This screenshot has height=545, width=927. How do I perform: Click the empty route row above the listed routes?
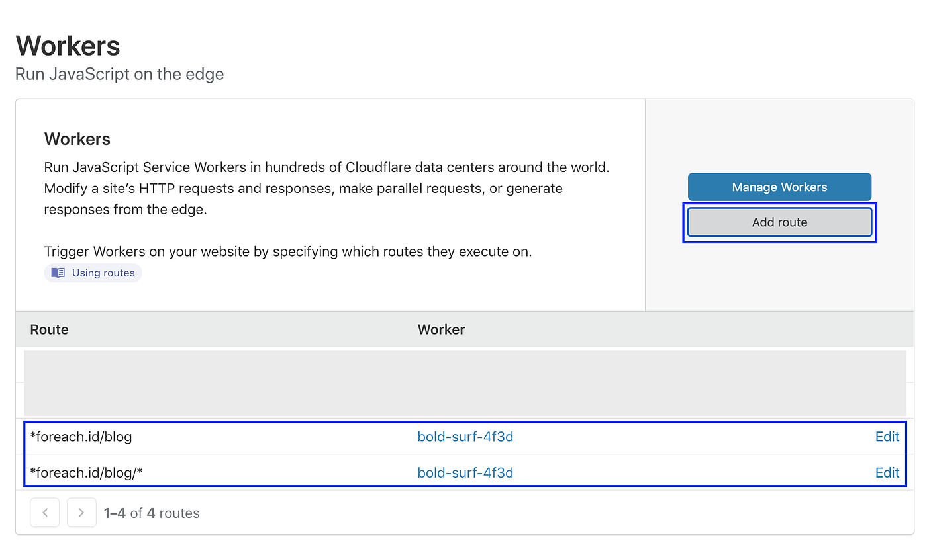463,384
